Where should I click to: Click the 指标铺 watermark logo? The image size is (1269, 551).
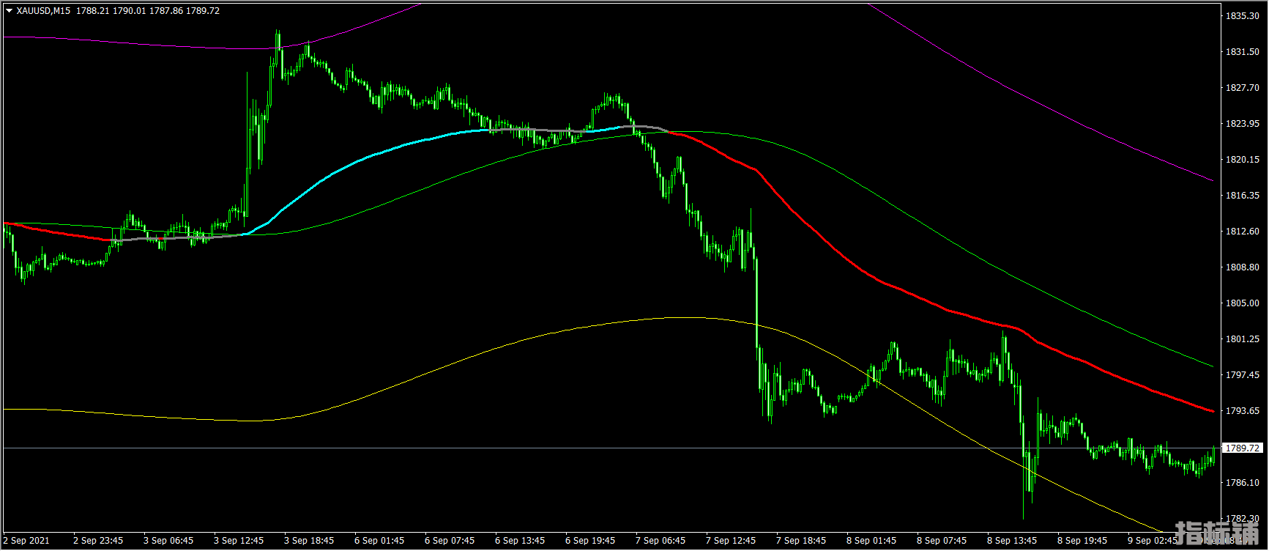point(1217,533)
